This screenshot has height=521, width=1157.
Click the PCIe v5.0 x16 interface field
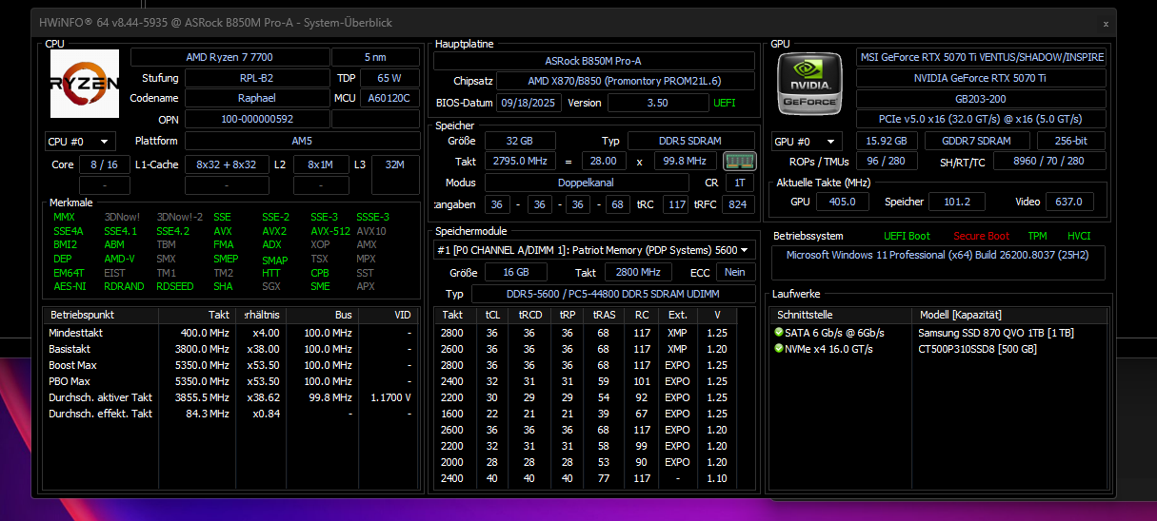pos(982,119)
